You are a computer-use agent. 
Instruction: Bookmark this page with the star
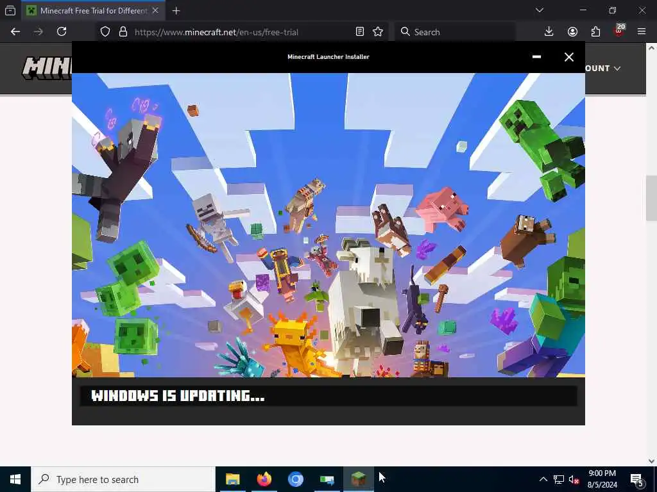[x=378, y=32]
